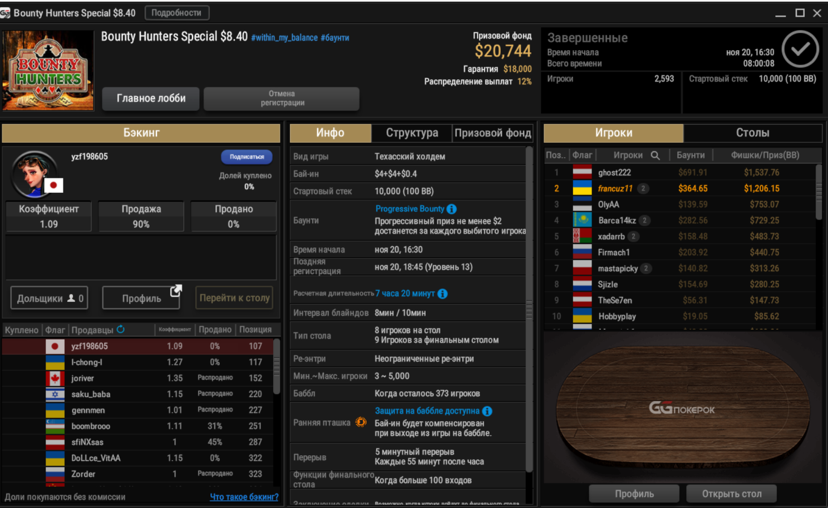Switch to the Инфо tab

pos(331,133)
